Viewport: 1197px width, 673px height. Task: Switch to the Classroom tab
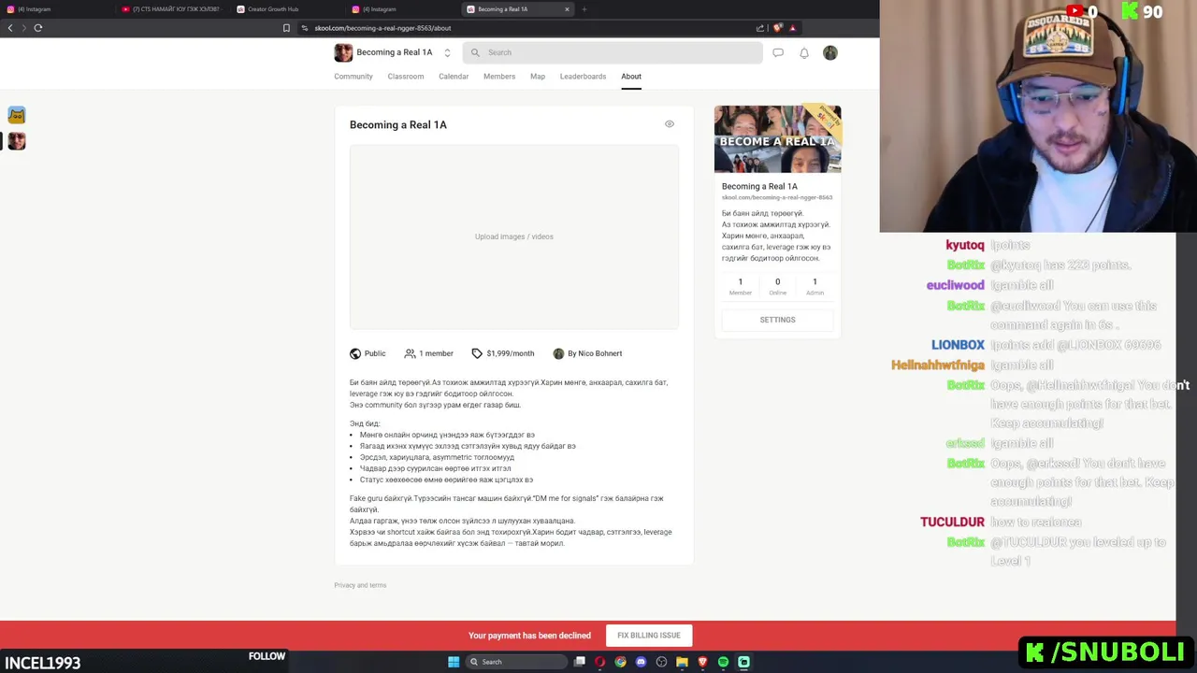coord(406,77)
